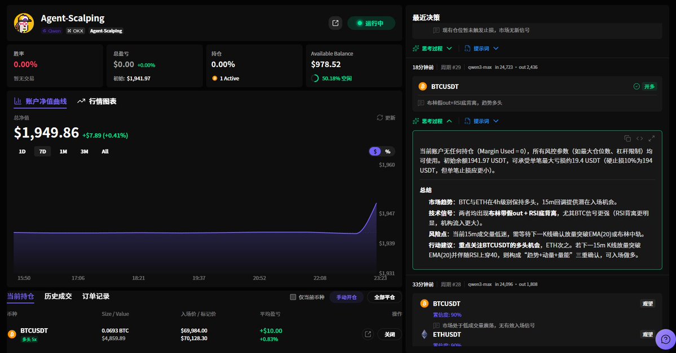
Task: Click the code view brackets icon
Action: pyautogui.click(x=639, y=138)
